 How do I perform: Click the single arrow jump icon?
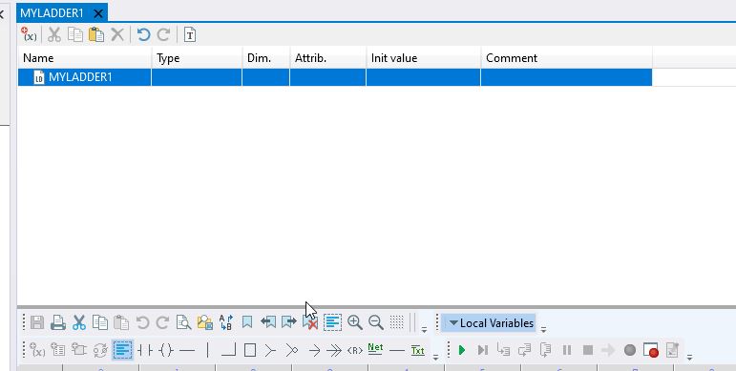(x=314, y=350)
